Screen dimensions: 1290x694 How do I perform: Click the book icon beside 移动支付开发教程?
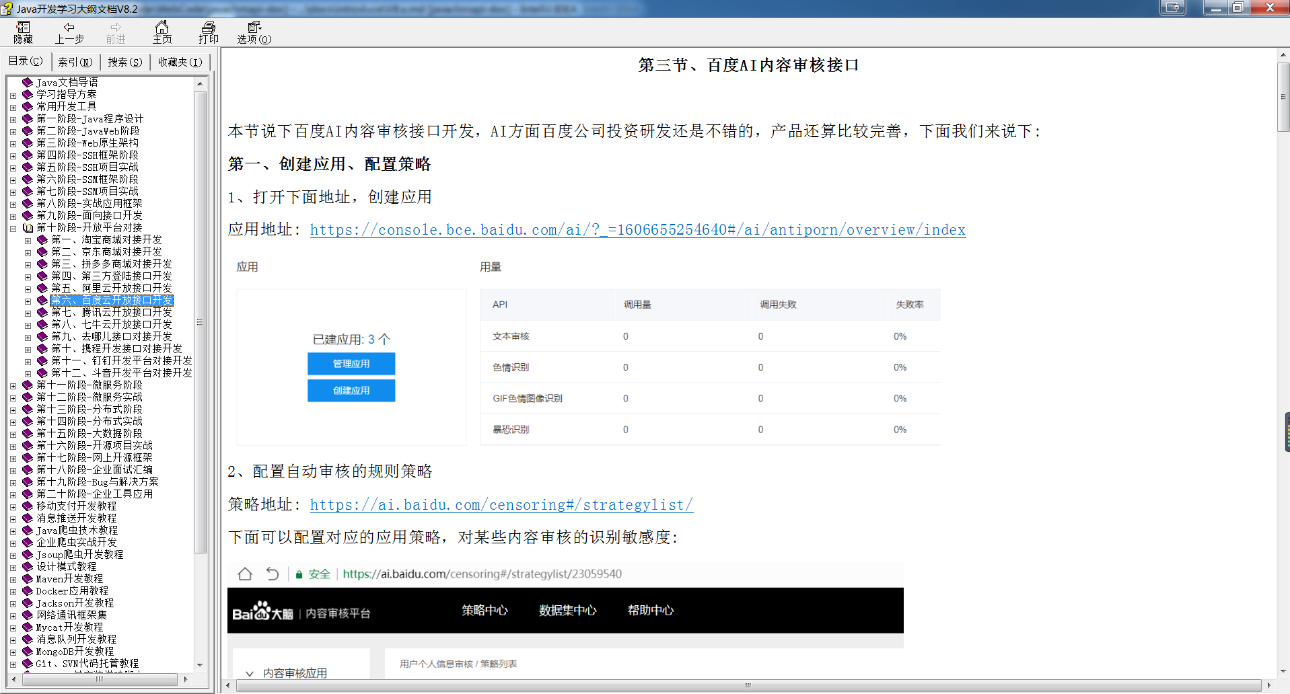pyautogui.click(x=28, y=506)
